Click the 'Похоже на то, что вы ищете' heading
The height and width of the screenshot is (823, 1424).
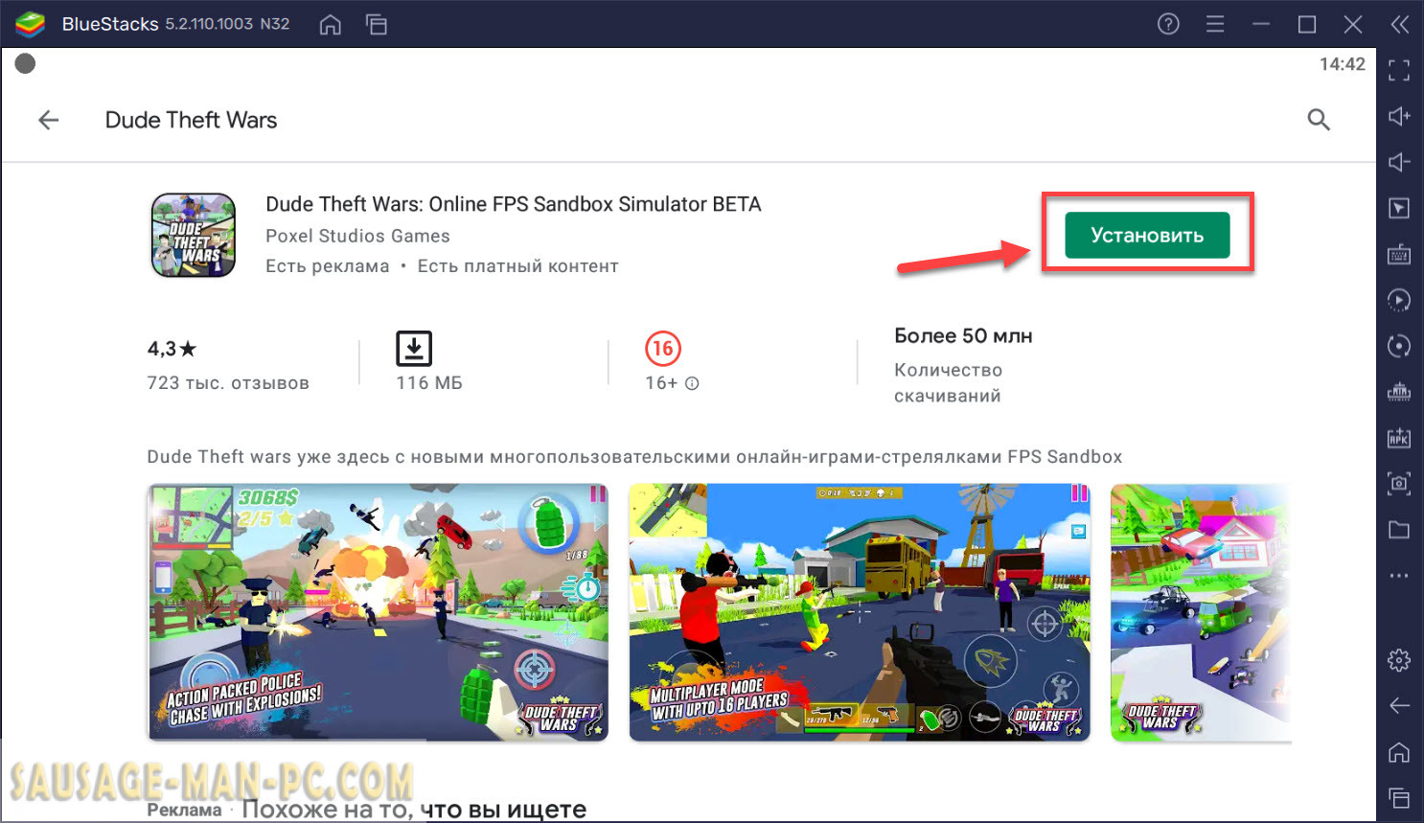point(414,810)
